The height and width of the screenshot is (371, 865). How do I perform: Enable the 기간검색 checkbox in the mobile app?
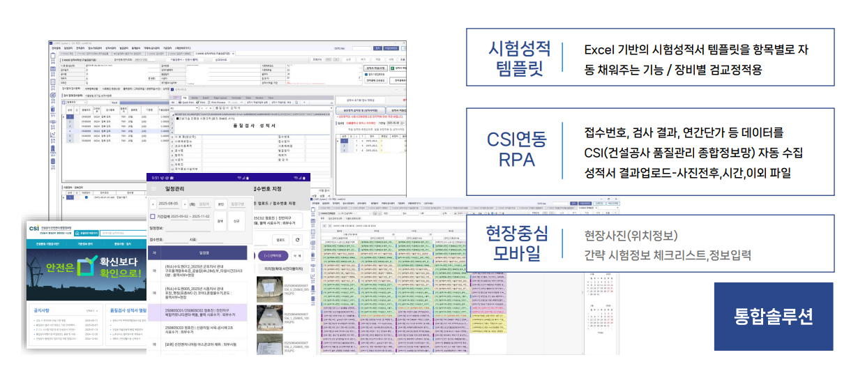[153, 216]
